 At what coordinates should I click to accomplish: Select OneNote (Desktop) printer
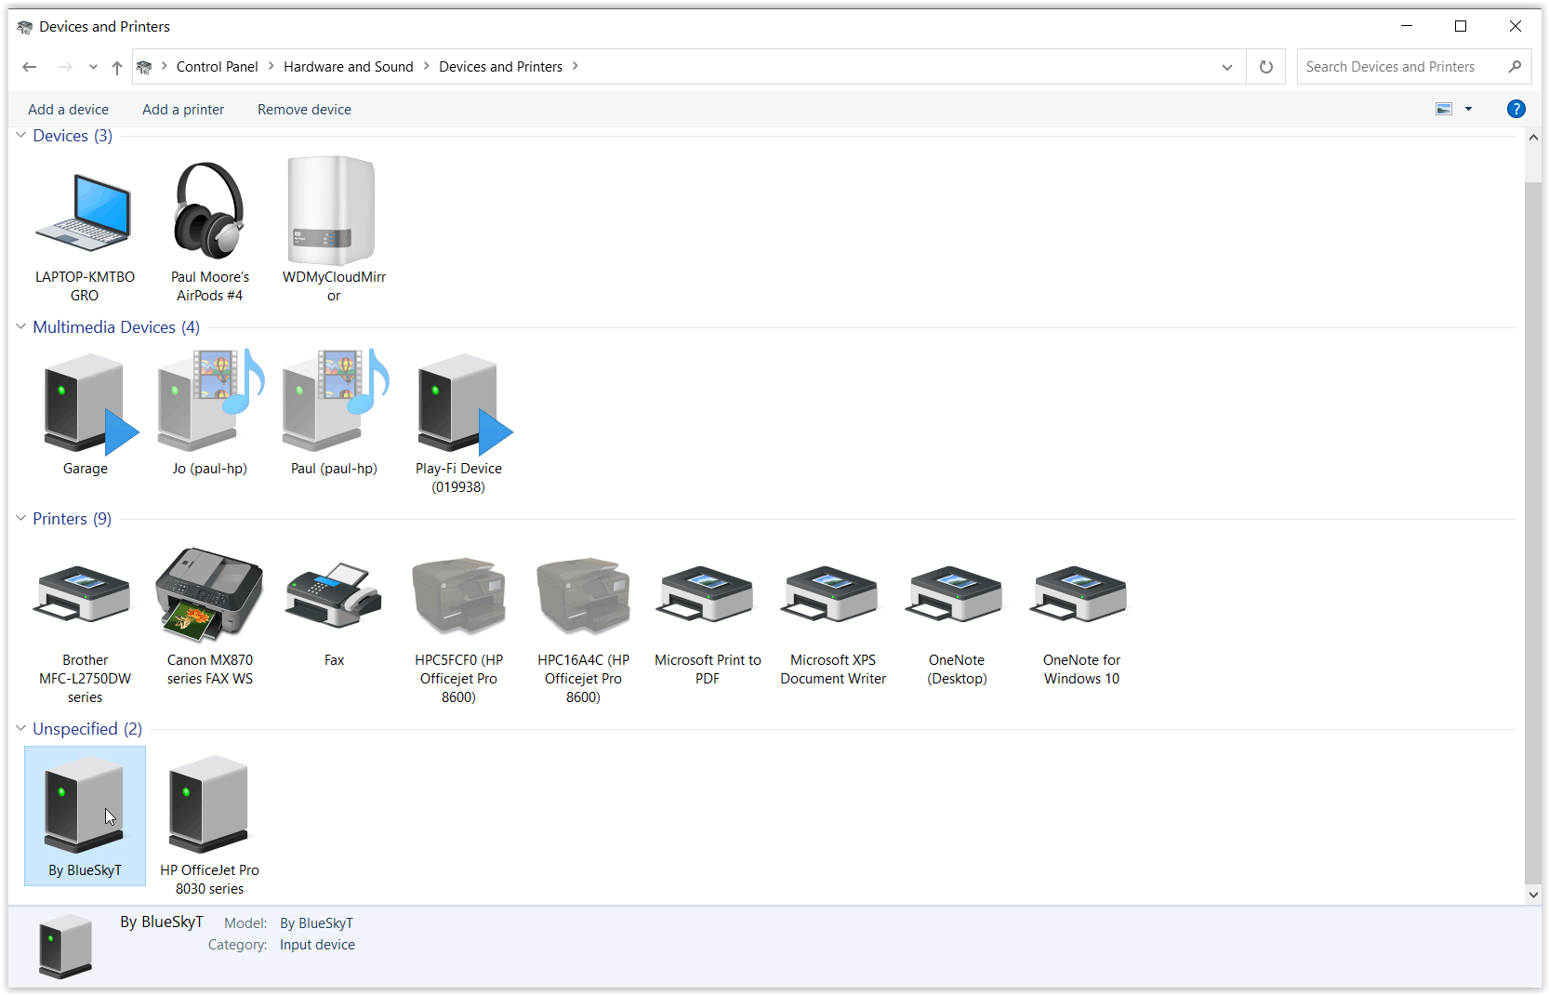tap(957, 595)
